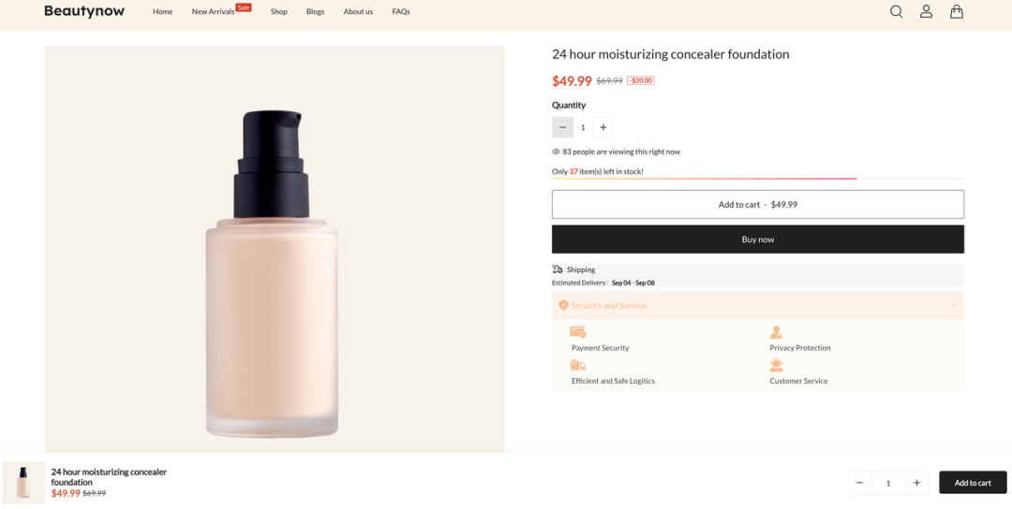The height and width of the screenshot is (509, 1012).
Task: Click the Payment Security card icon
Action: pyautogui.click(x=578, y=332)
